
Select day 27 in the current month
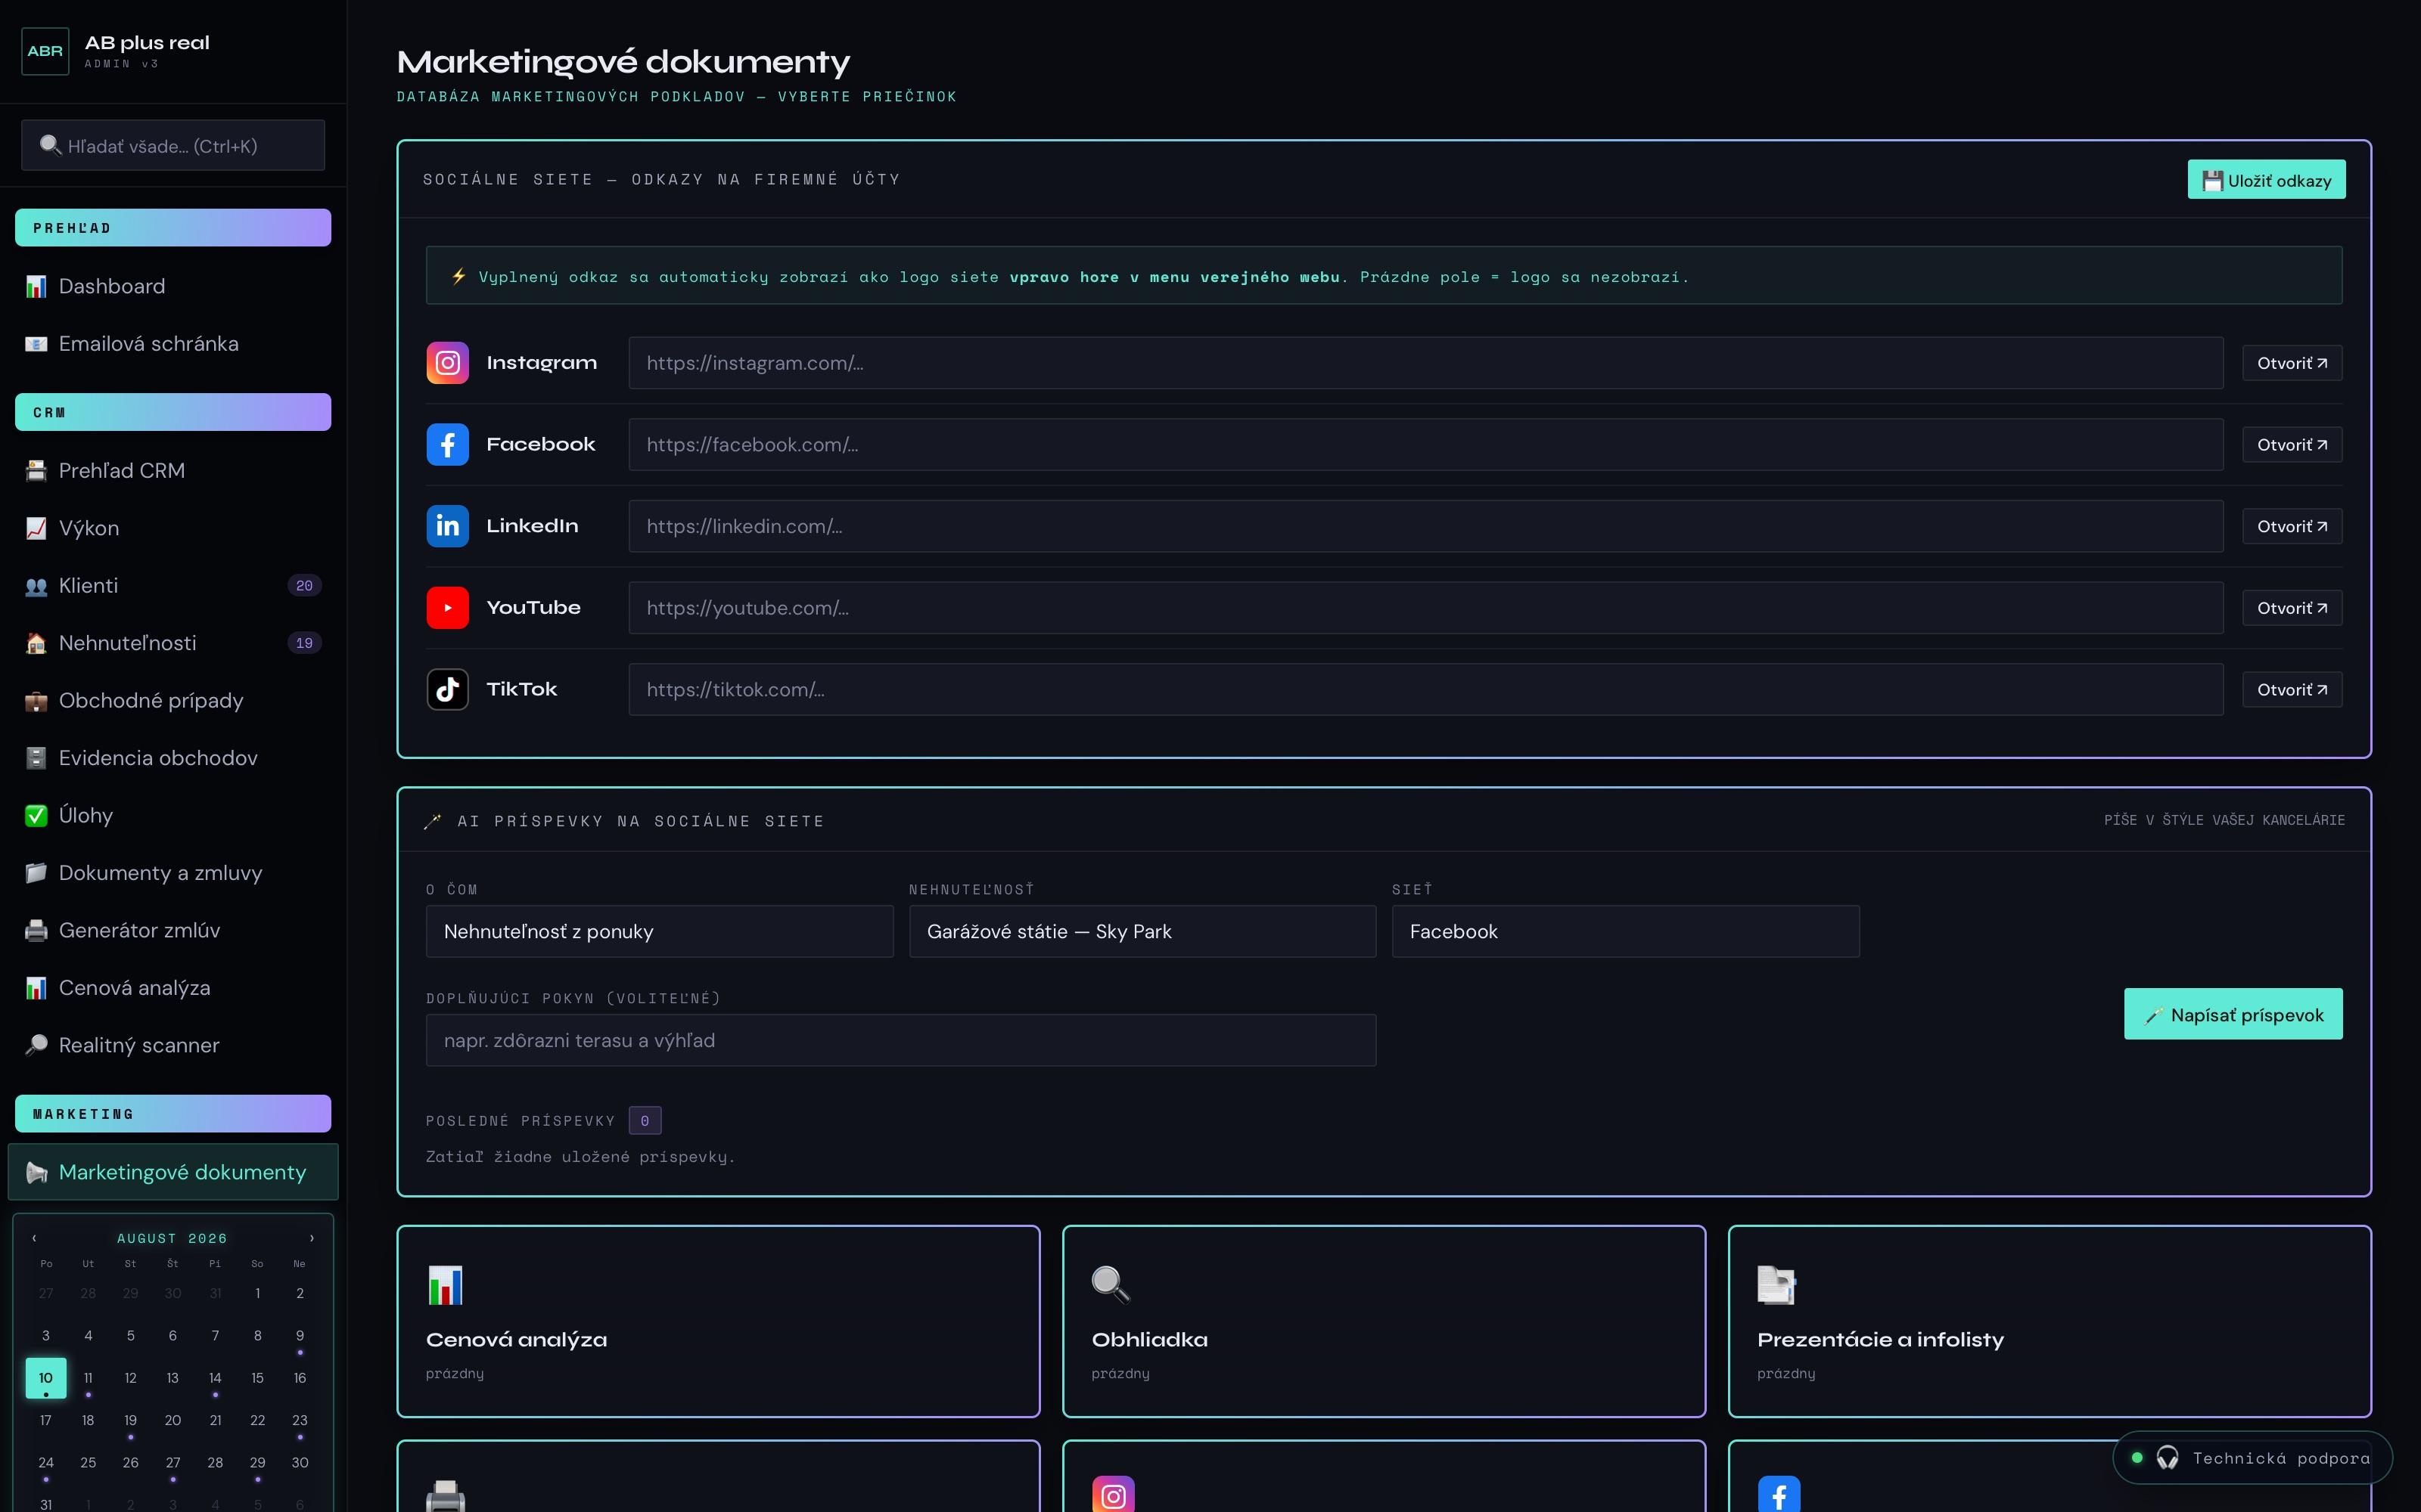click(173, 1463)
